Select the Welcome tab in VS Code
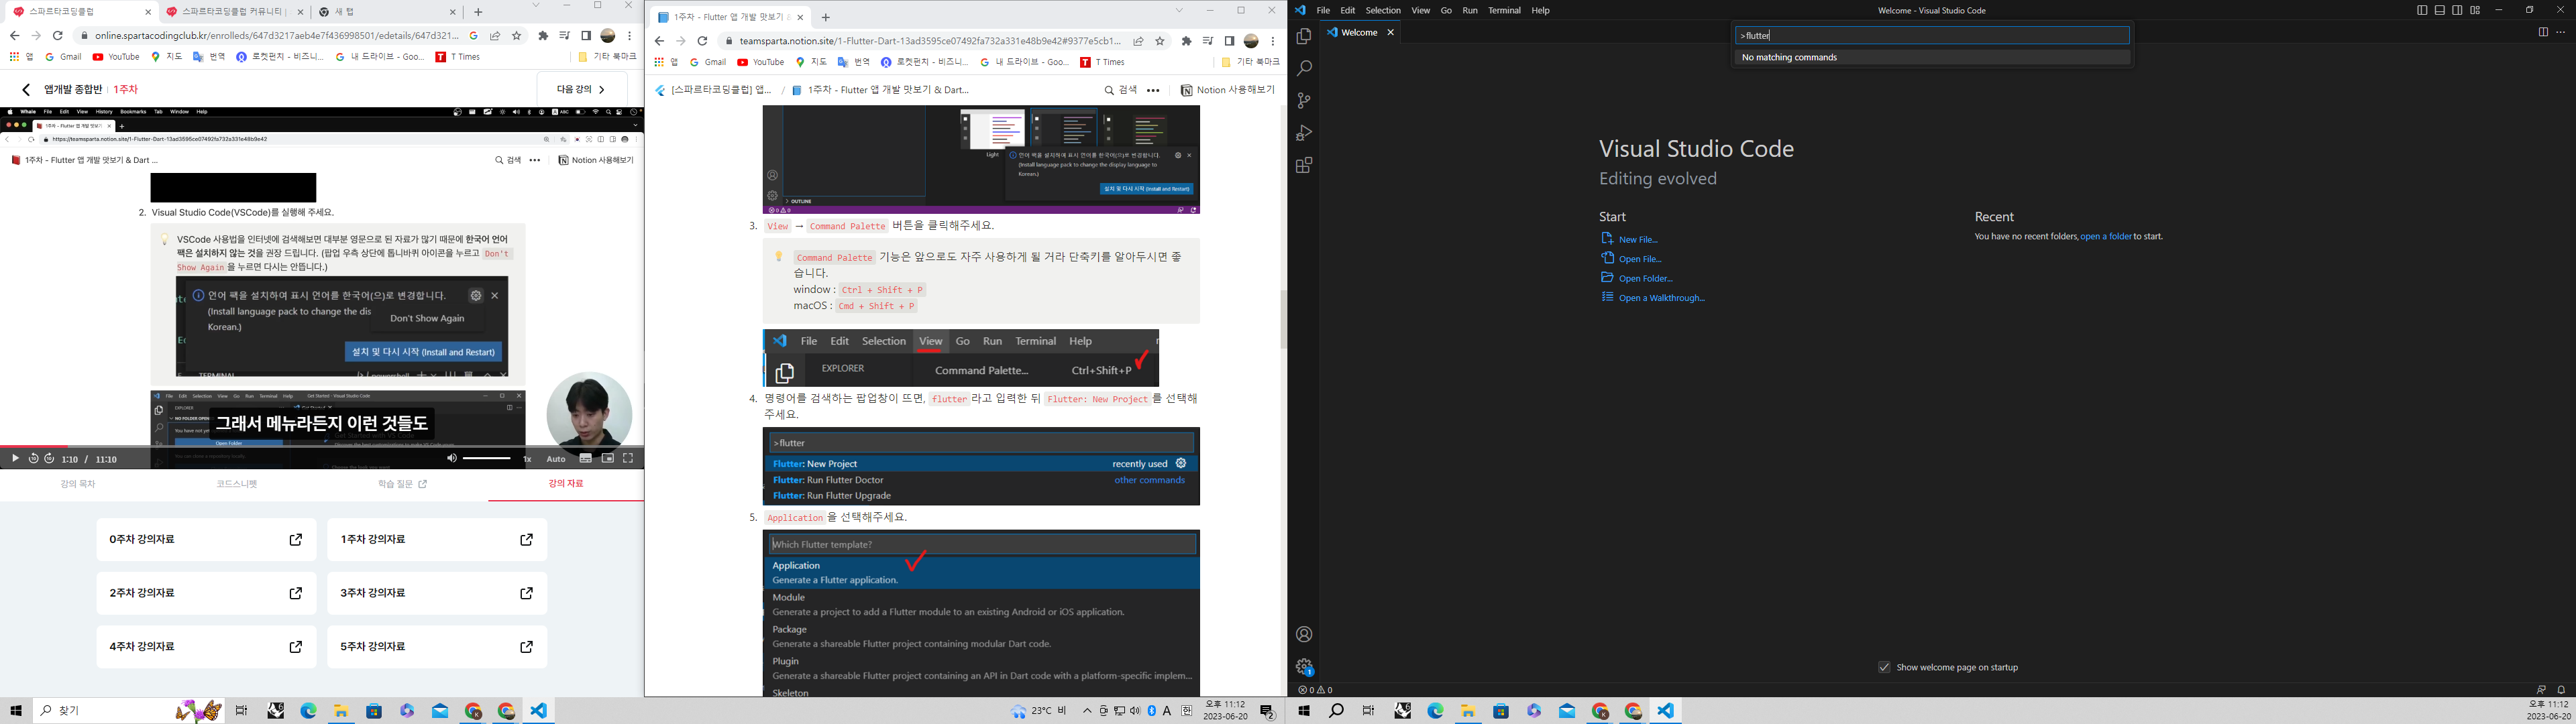Screen dimensions: 2576x724 click(x=1360, y=32)
